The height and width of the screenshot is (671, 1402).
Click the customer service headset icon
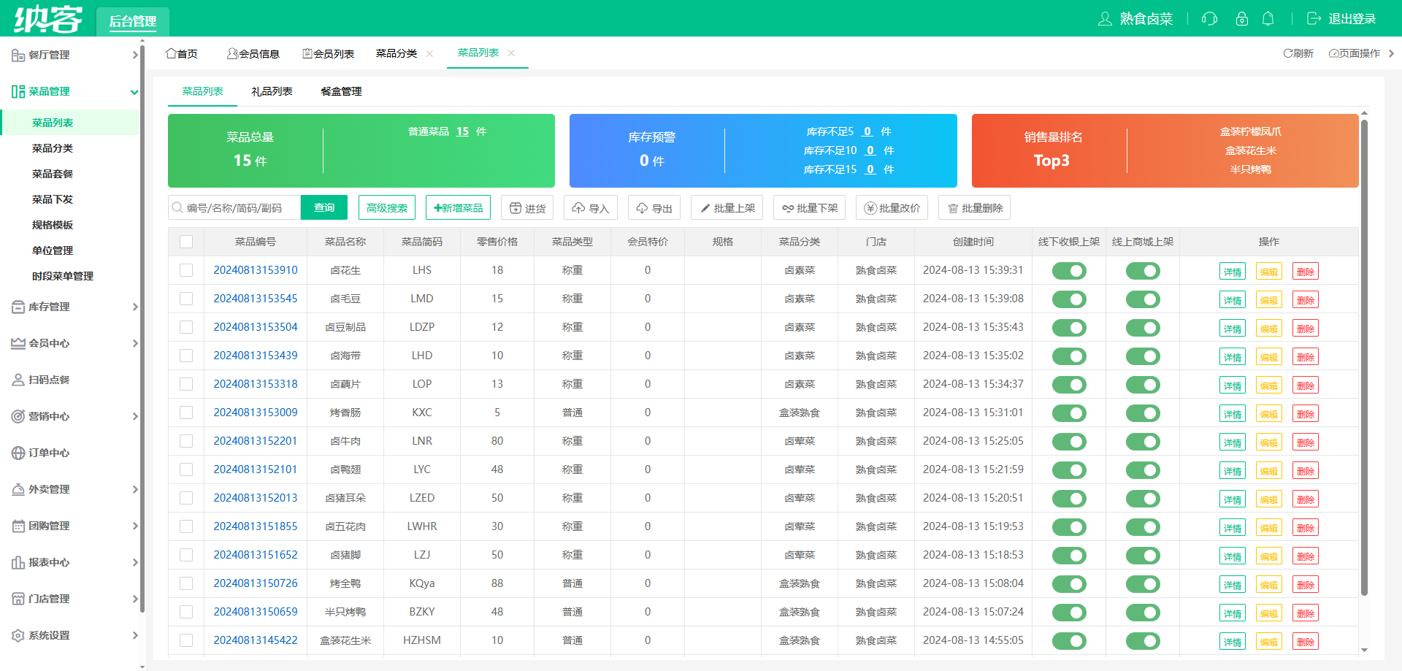point(1209,19)
